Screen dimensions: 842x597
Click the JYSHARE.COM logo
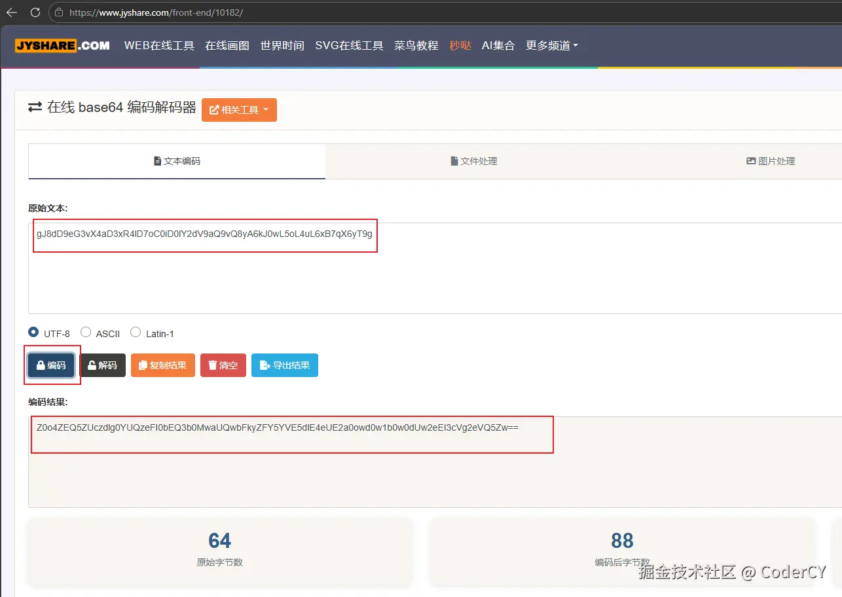pos(63,45)
